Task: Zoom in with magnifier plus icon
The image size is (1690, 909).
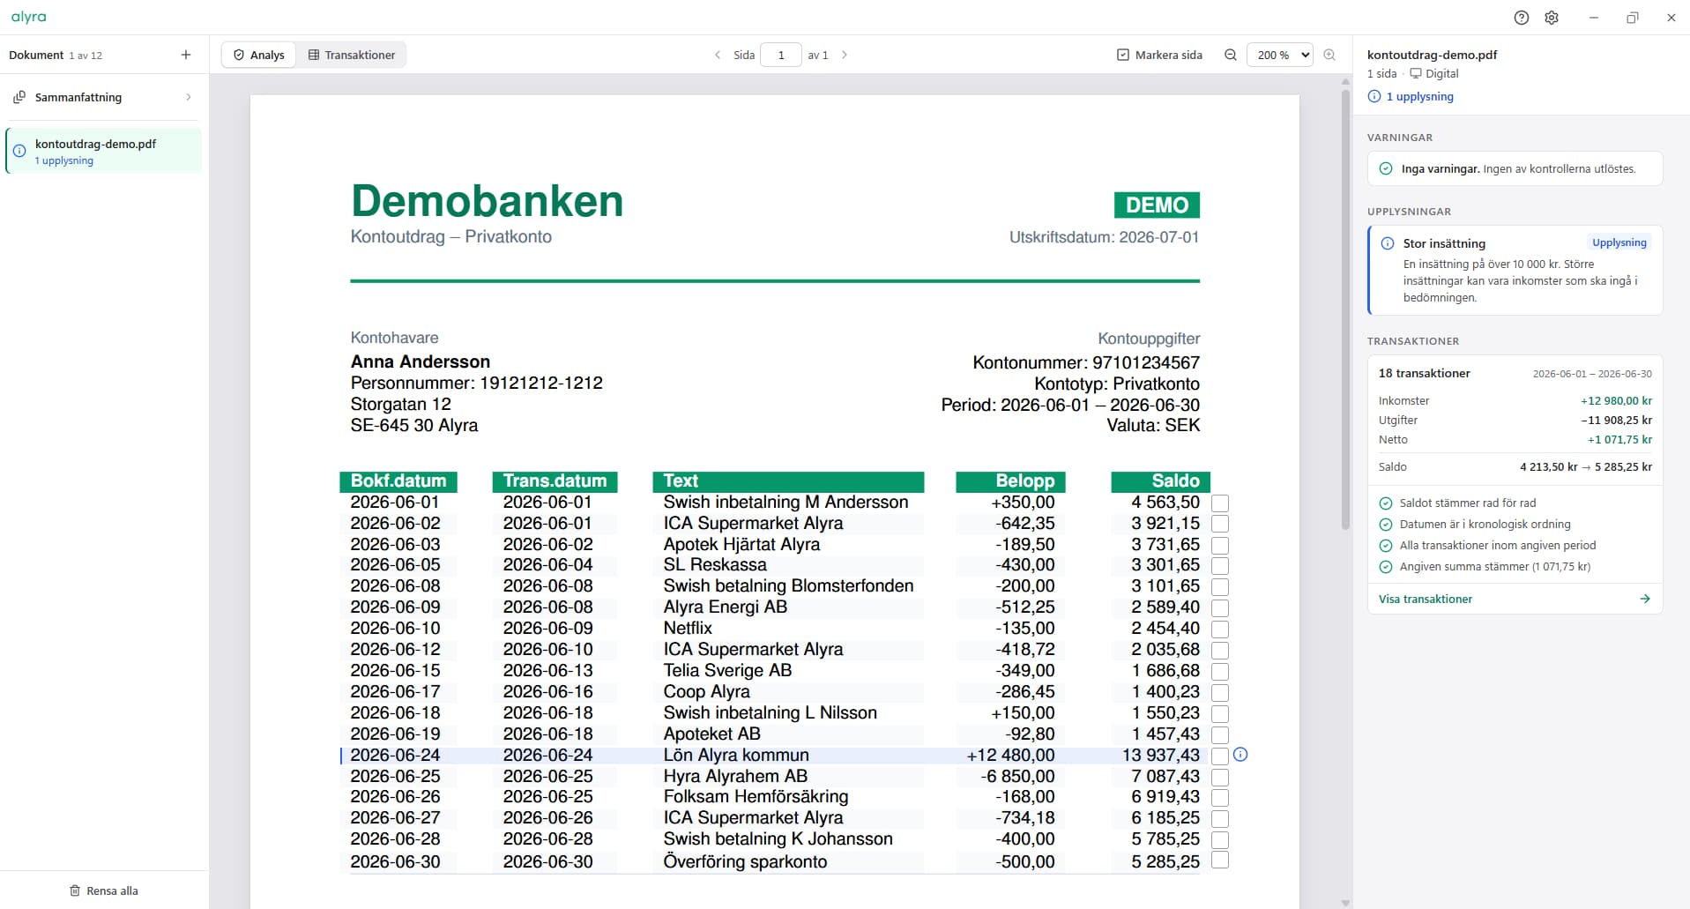Action: tap(1329, 55)
